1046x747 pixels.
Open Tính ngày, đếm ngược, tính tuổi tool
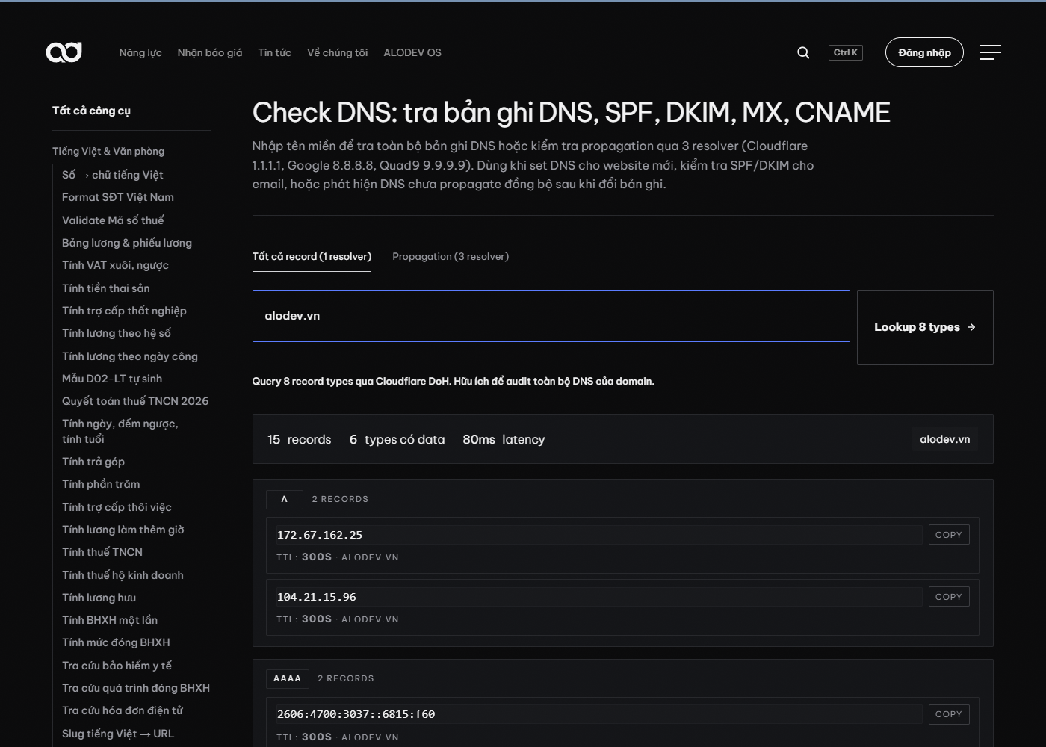[120, 432]
